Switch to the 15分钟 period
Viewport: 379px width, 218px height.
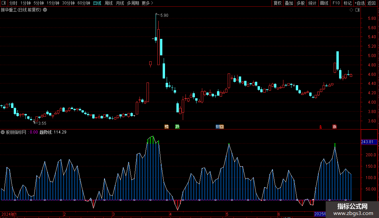point(53,3)
